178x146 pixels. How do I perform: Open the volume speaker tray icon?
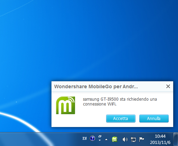[x=125, y=139]
